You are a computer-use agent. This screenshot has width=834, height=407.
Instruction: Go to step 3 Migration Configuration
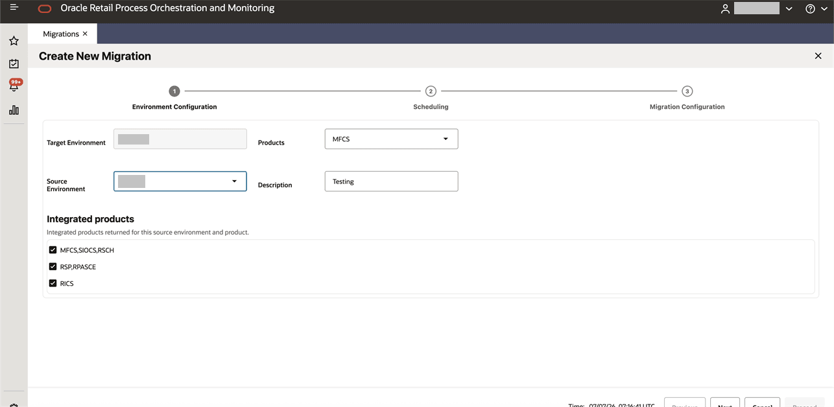click(x=687, y=91)
